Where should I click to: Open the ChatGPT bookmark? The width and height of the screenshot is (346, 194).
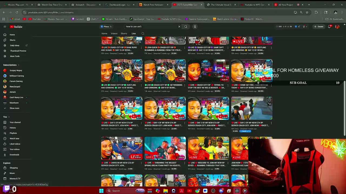pos(93,19)
